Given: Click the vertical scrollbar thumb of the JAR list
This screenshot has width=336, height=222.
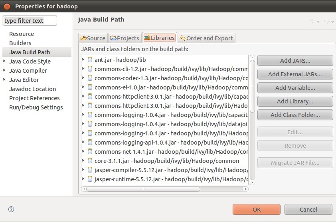Looking at the screenshot, I should [252, 86].
